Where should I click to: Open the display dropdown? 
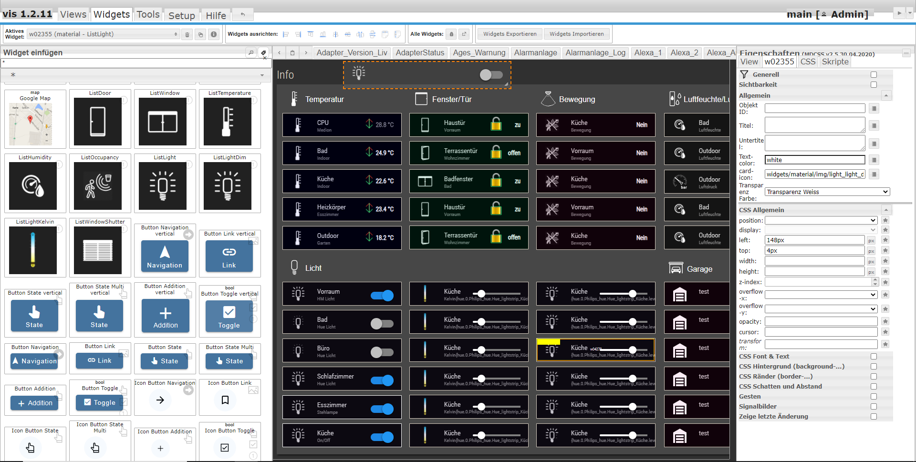pyautogui.click(x=821, y=230)
